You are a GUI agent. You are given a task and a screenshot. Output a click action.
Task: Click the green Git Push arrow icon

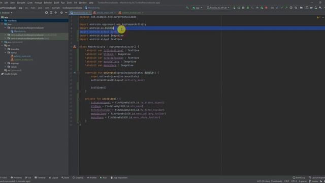tap(286, 8)
